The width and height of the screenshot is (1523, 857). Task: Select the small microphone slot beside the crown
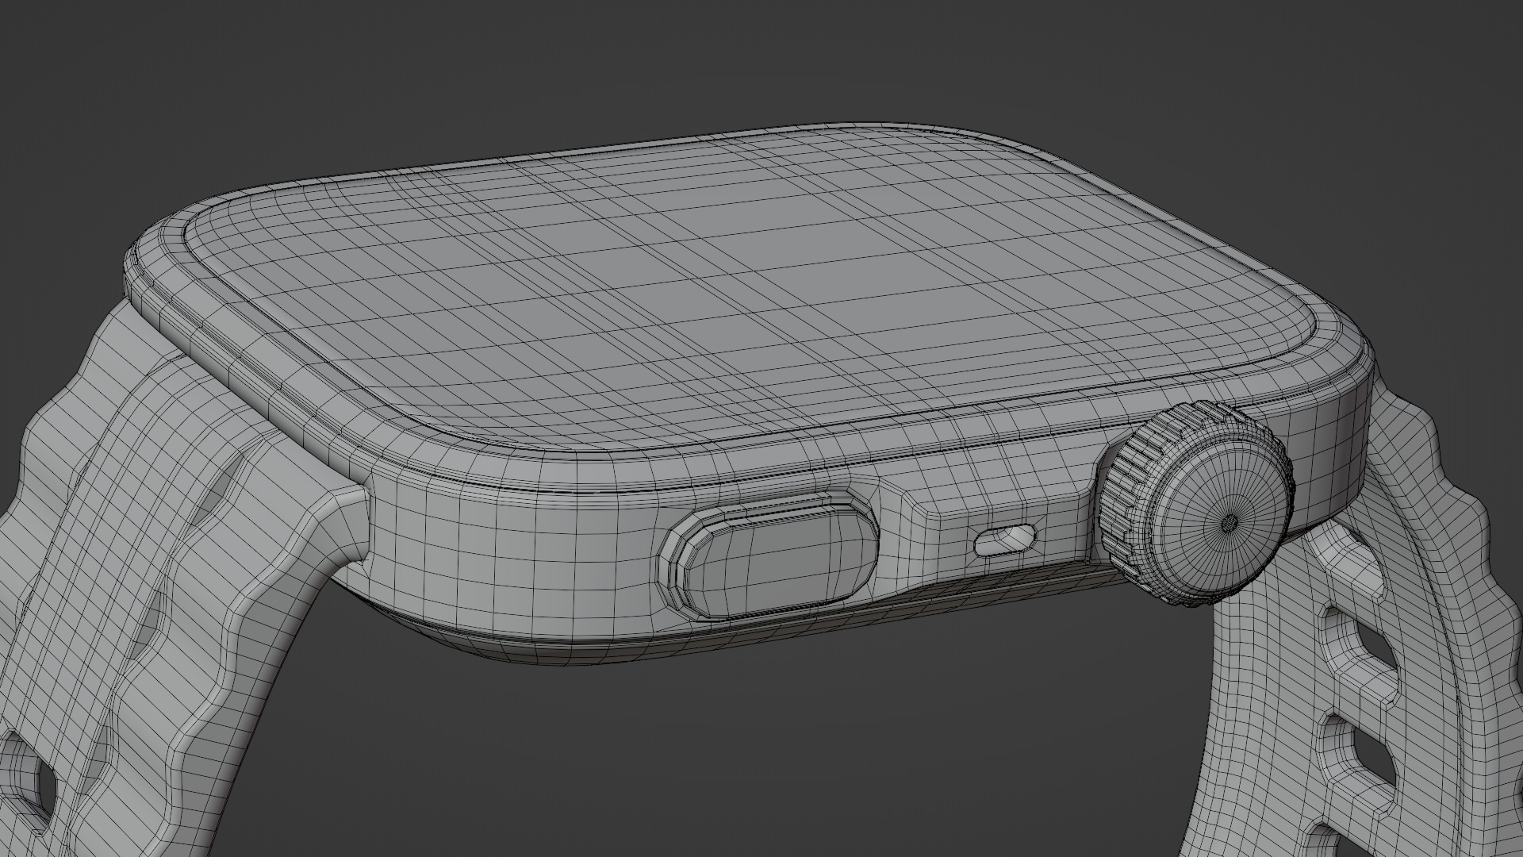click(x=1006, y=540)
